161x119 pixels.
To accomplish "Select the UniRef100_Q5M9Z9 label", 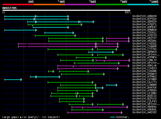I will pyautogui.click(x=144, y=22).
